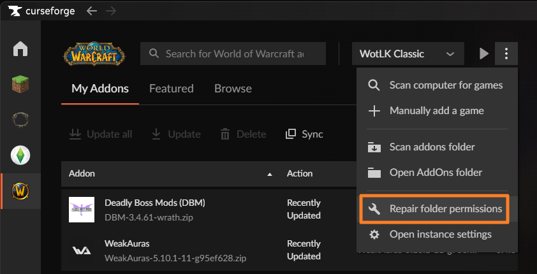The image size is (537, 274).
Task: Select The Sims plumbob sidebar icon
Action: [20, 155]
